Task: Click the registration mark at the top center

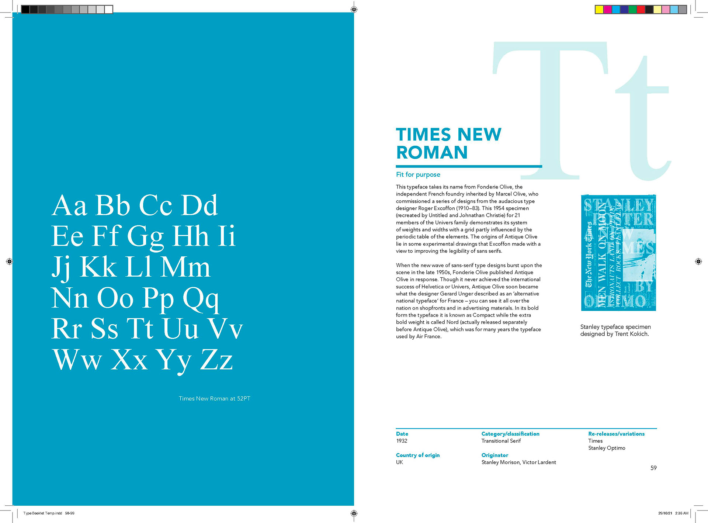Action: [x=354, y=10]
